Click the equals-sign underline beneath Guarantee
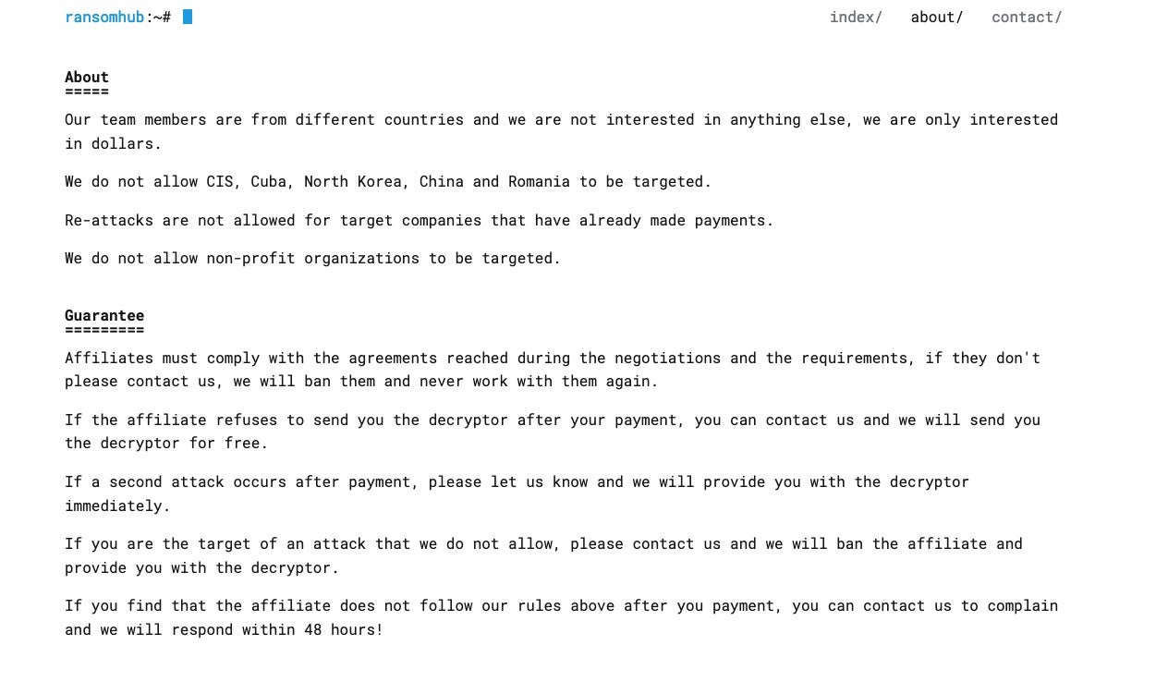 pos(104,330)
